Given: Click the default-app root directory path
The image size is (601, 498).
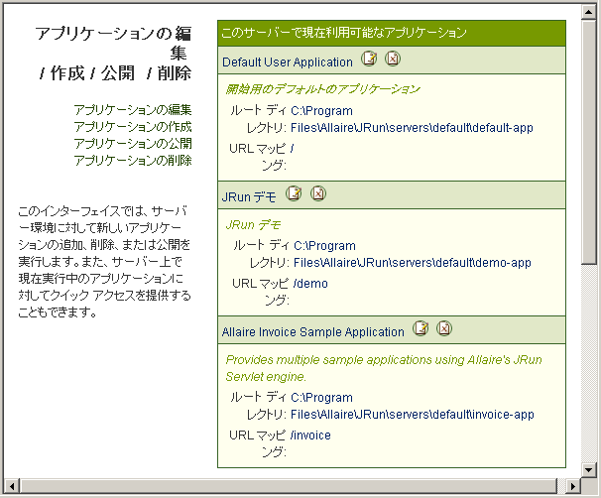Looking at the screenshot, I should 412,119.
